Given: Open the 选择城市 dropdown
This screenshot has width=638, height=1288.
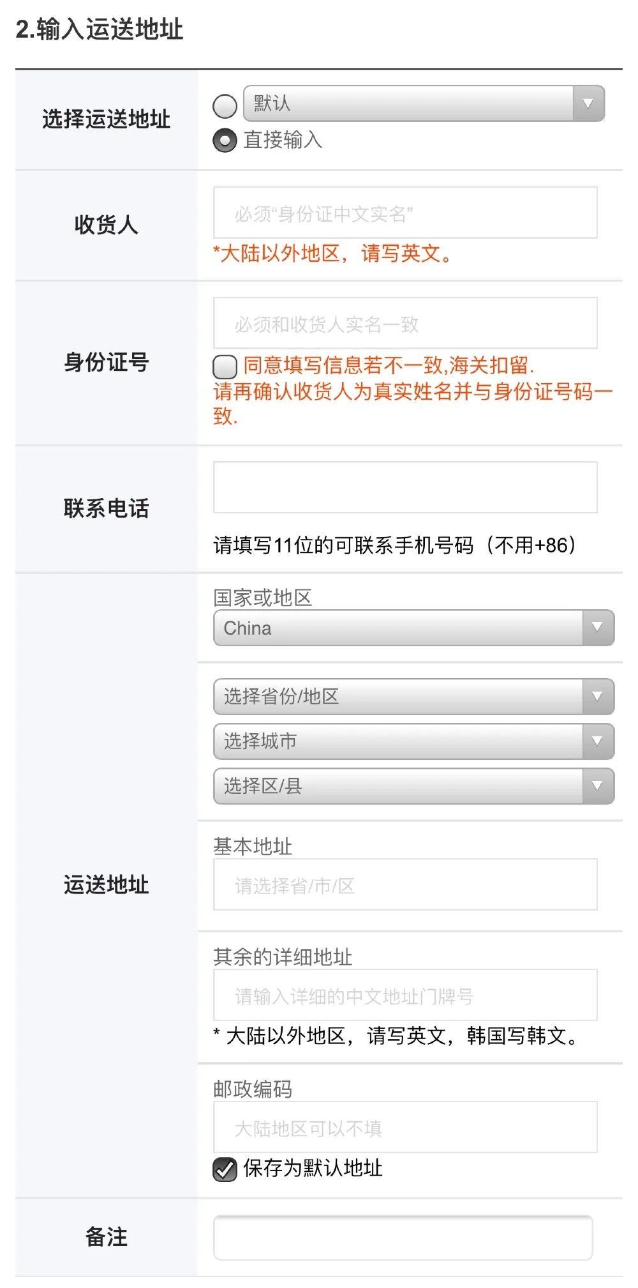Looking at the screenshot, I should tap(398, 741).
